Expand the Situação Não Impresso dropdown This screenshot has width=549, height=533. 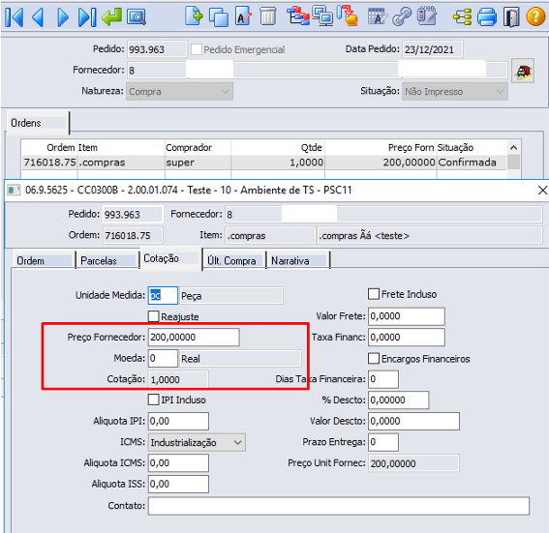click(x=455, y=92)
